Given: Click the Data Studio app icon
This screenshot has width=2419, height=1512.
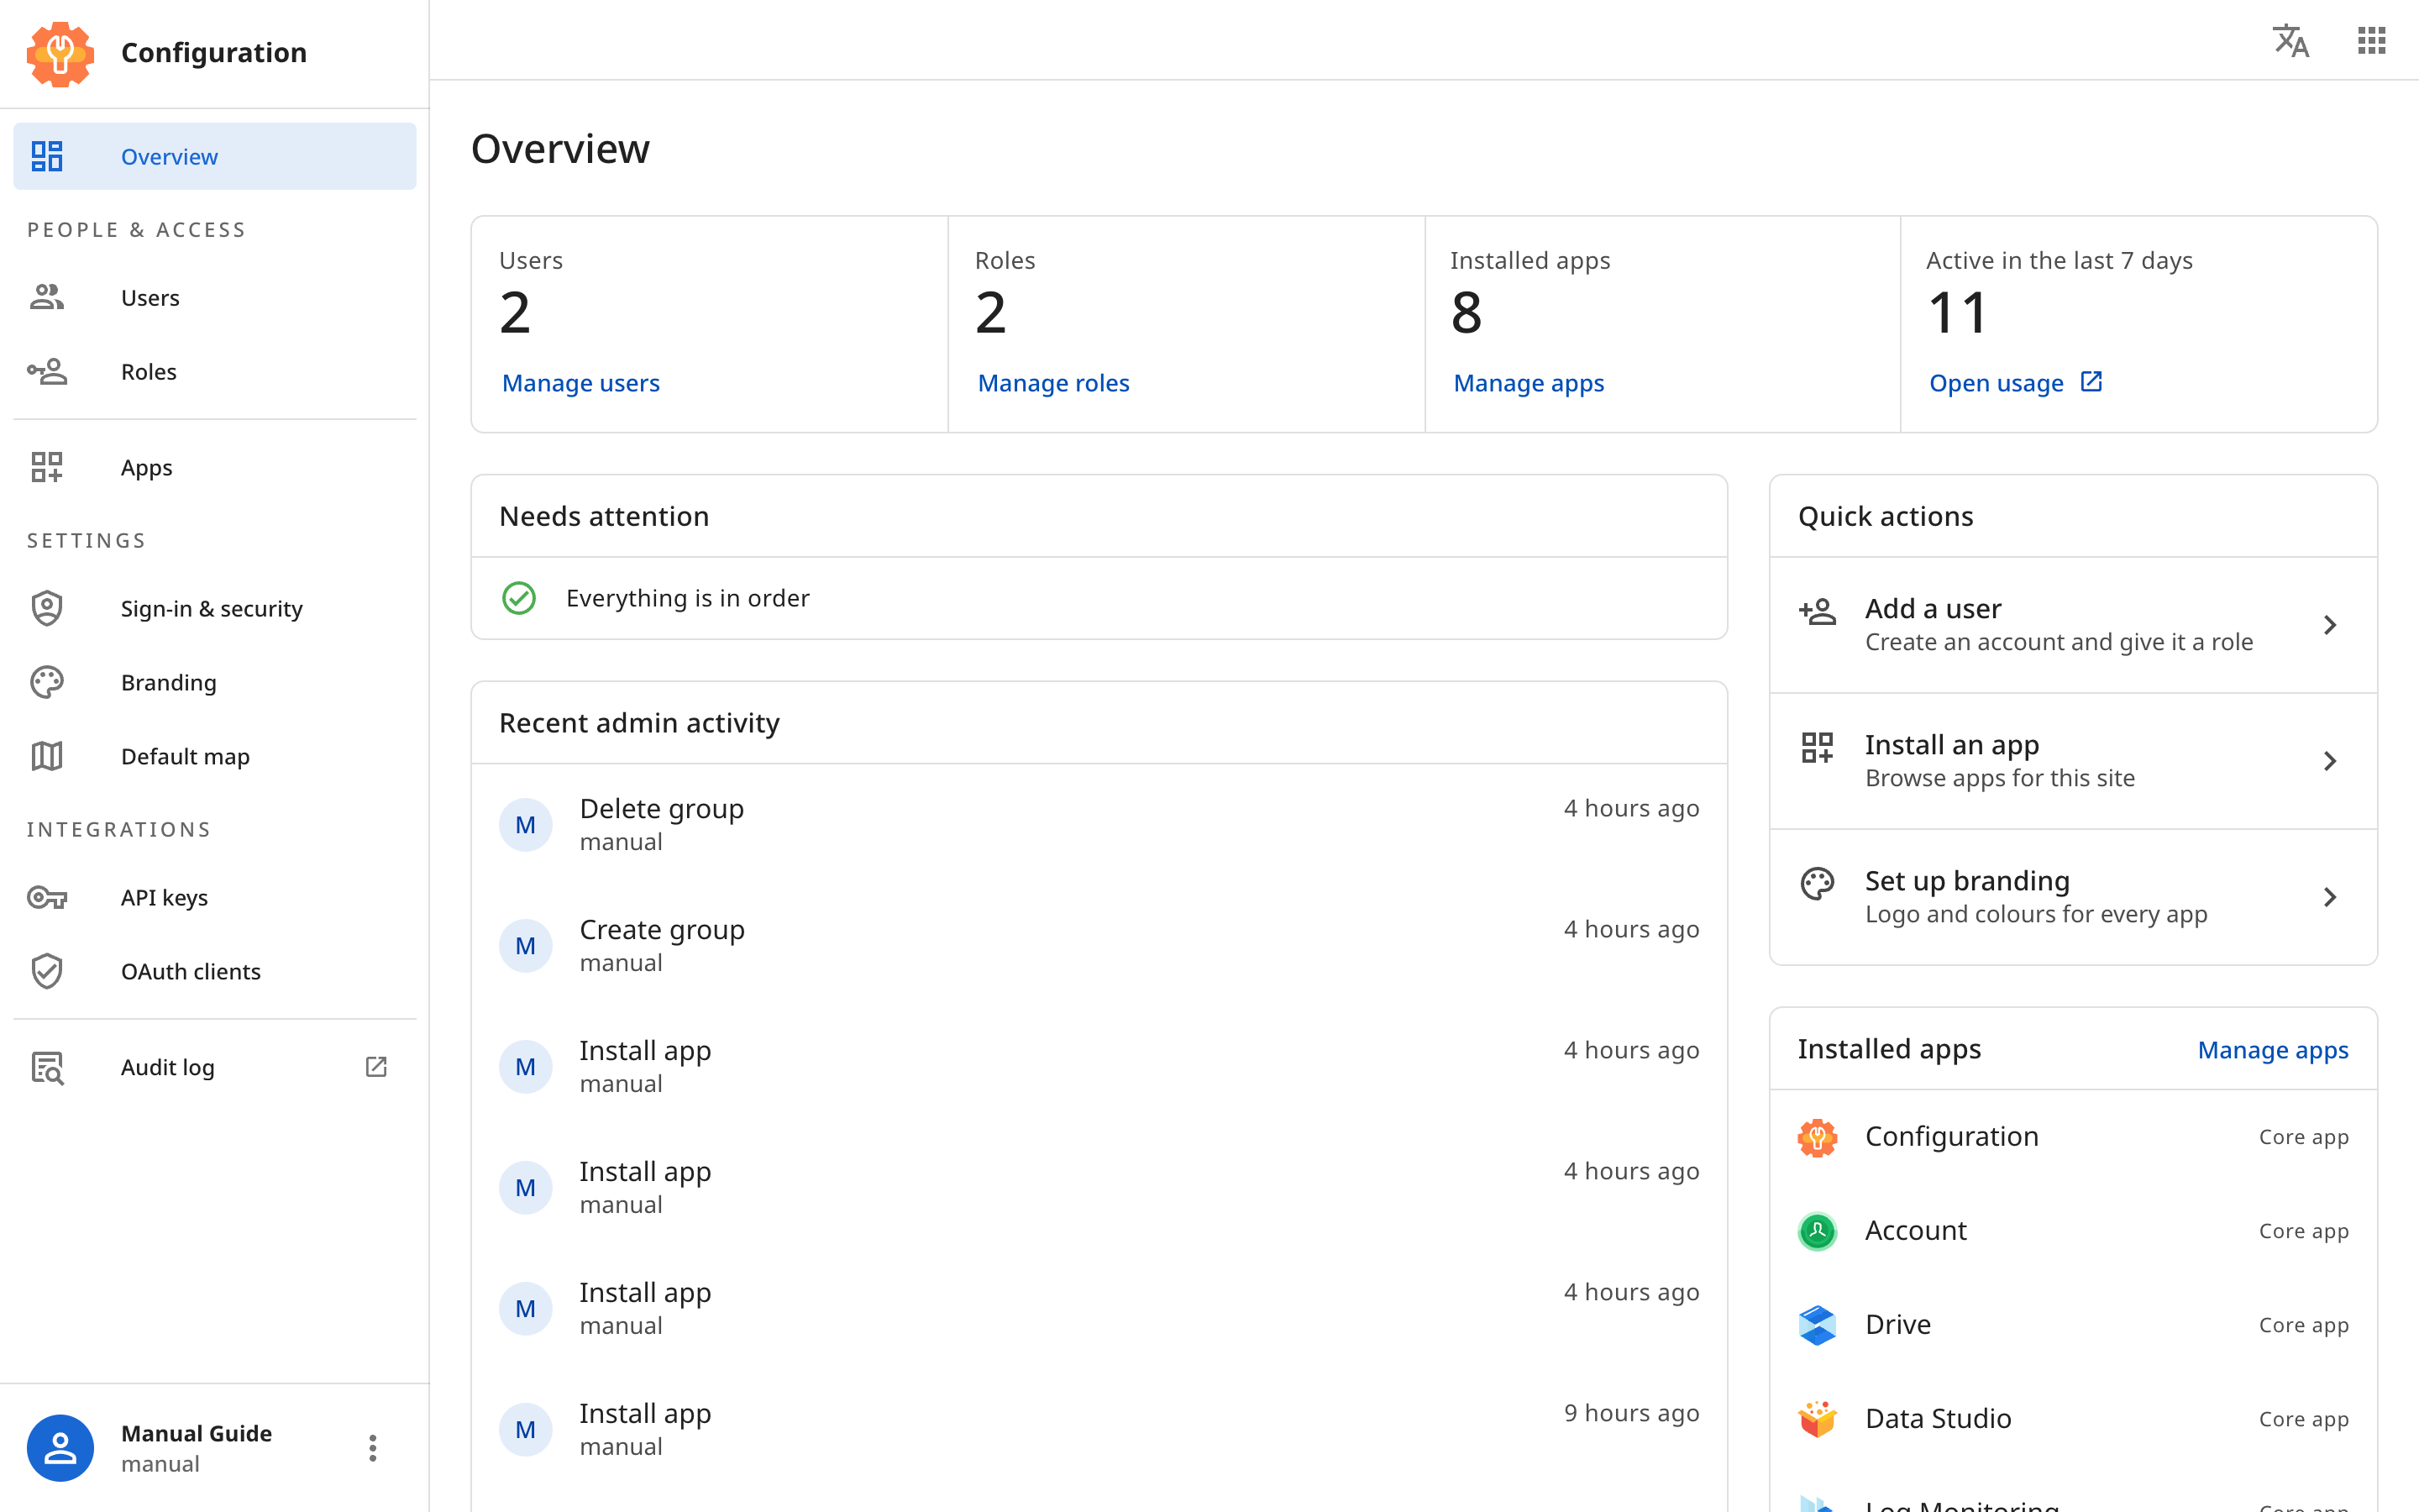Looking at the screenshot, I should (x=1818, y=1419).
